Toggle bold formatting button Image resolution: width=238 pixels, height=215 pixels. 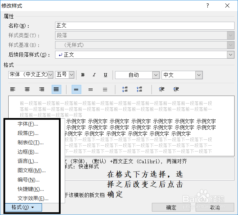tap(83, 75)
